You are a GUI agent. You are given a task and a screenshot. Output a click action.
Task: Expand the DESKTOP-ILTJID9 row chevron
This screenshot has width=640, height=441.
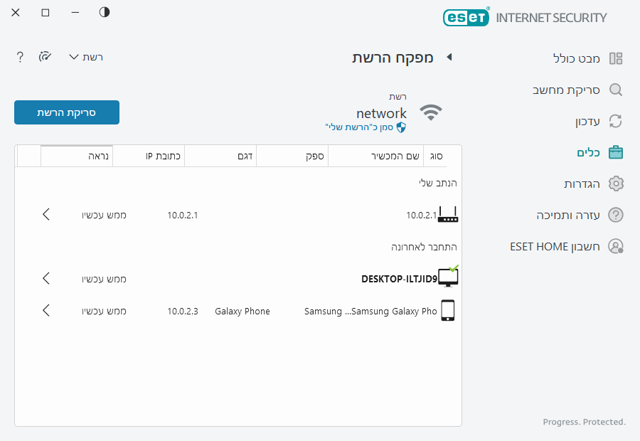click(46, 278)
